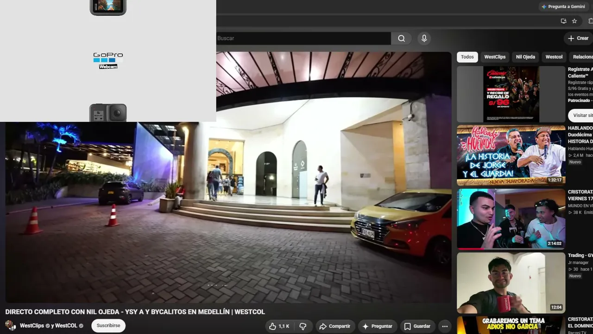
Task: Open Trading video title in sidebar
Action: [580, 256]
